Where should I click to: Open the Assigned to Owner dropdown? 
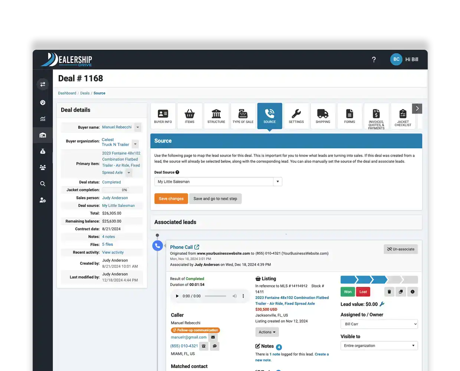(x=379, y=324)
